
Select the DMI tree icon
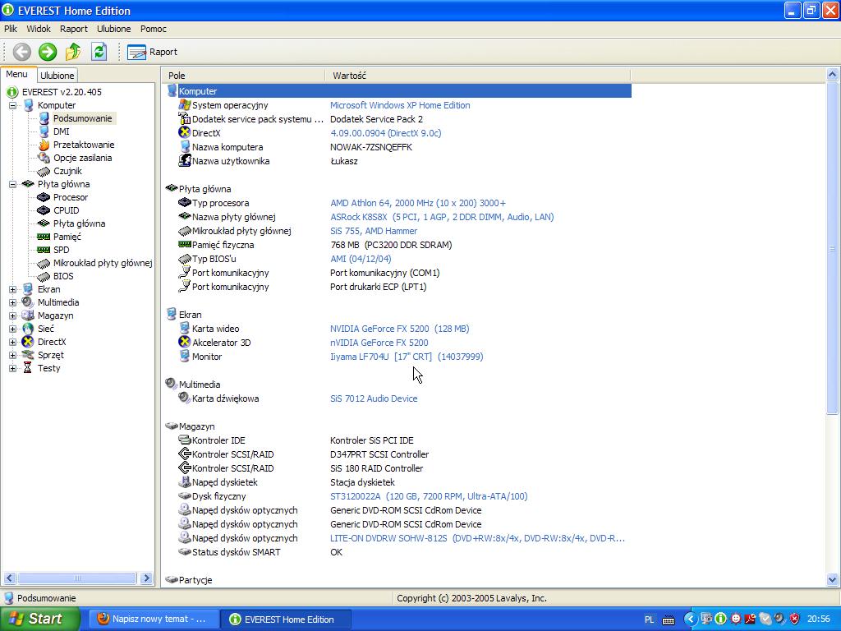click(x=44, y=131)
